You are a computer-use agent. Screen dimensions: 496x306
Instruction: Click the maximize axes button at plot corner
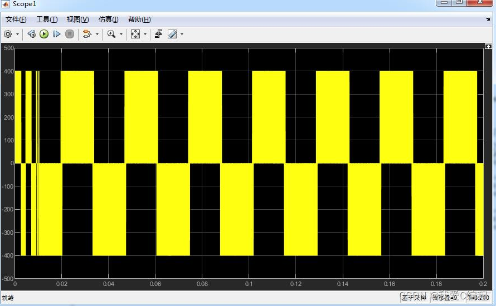pyautogui.click(x=488, y=45)
